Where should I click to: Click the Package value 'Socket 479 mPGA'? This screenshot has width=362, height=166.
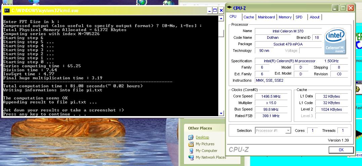coord(288,44)
